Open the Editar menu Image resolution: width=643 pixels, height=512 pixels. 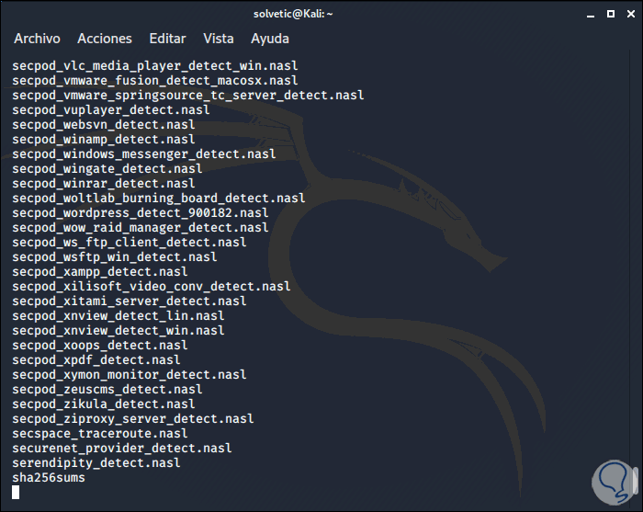(x=167, y=39)
